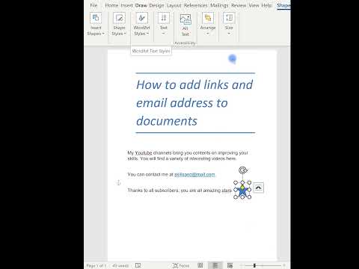359x269 pixels.
Task: Click the heading word 'documents'
Action: pos(167,121)
